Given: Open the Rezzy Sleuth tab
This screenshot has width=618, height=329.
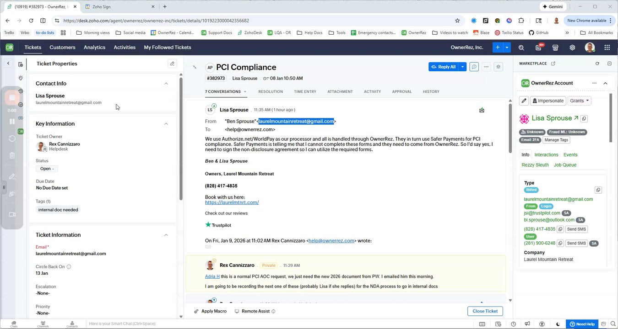Looking at the screenshot, I should tap(535, 165).
